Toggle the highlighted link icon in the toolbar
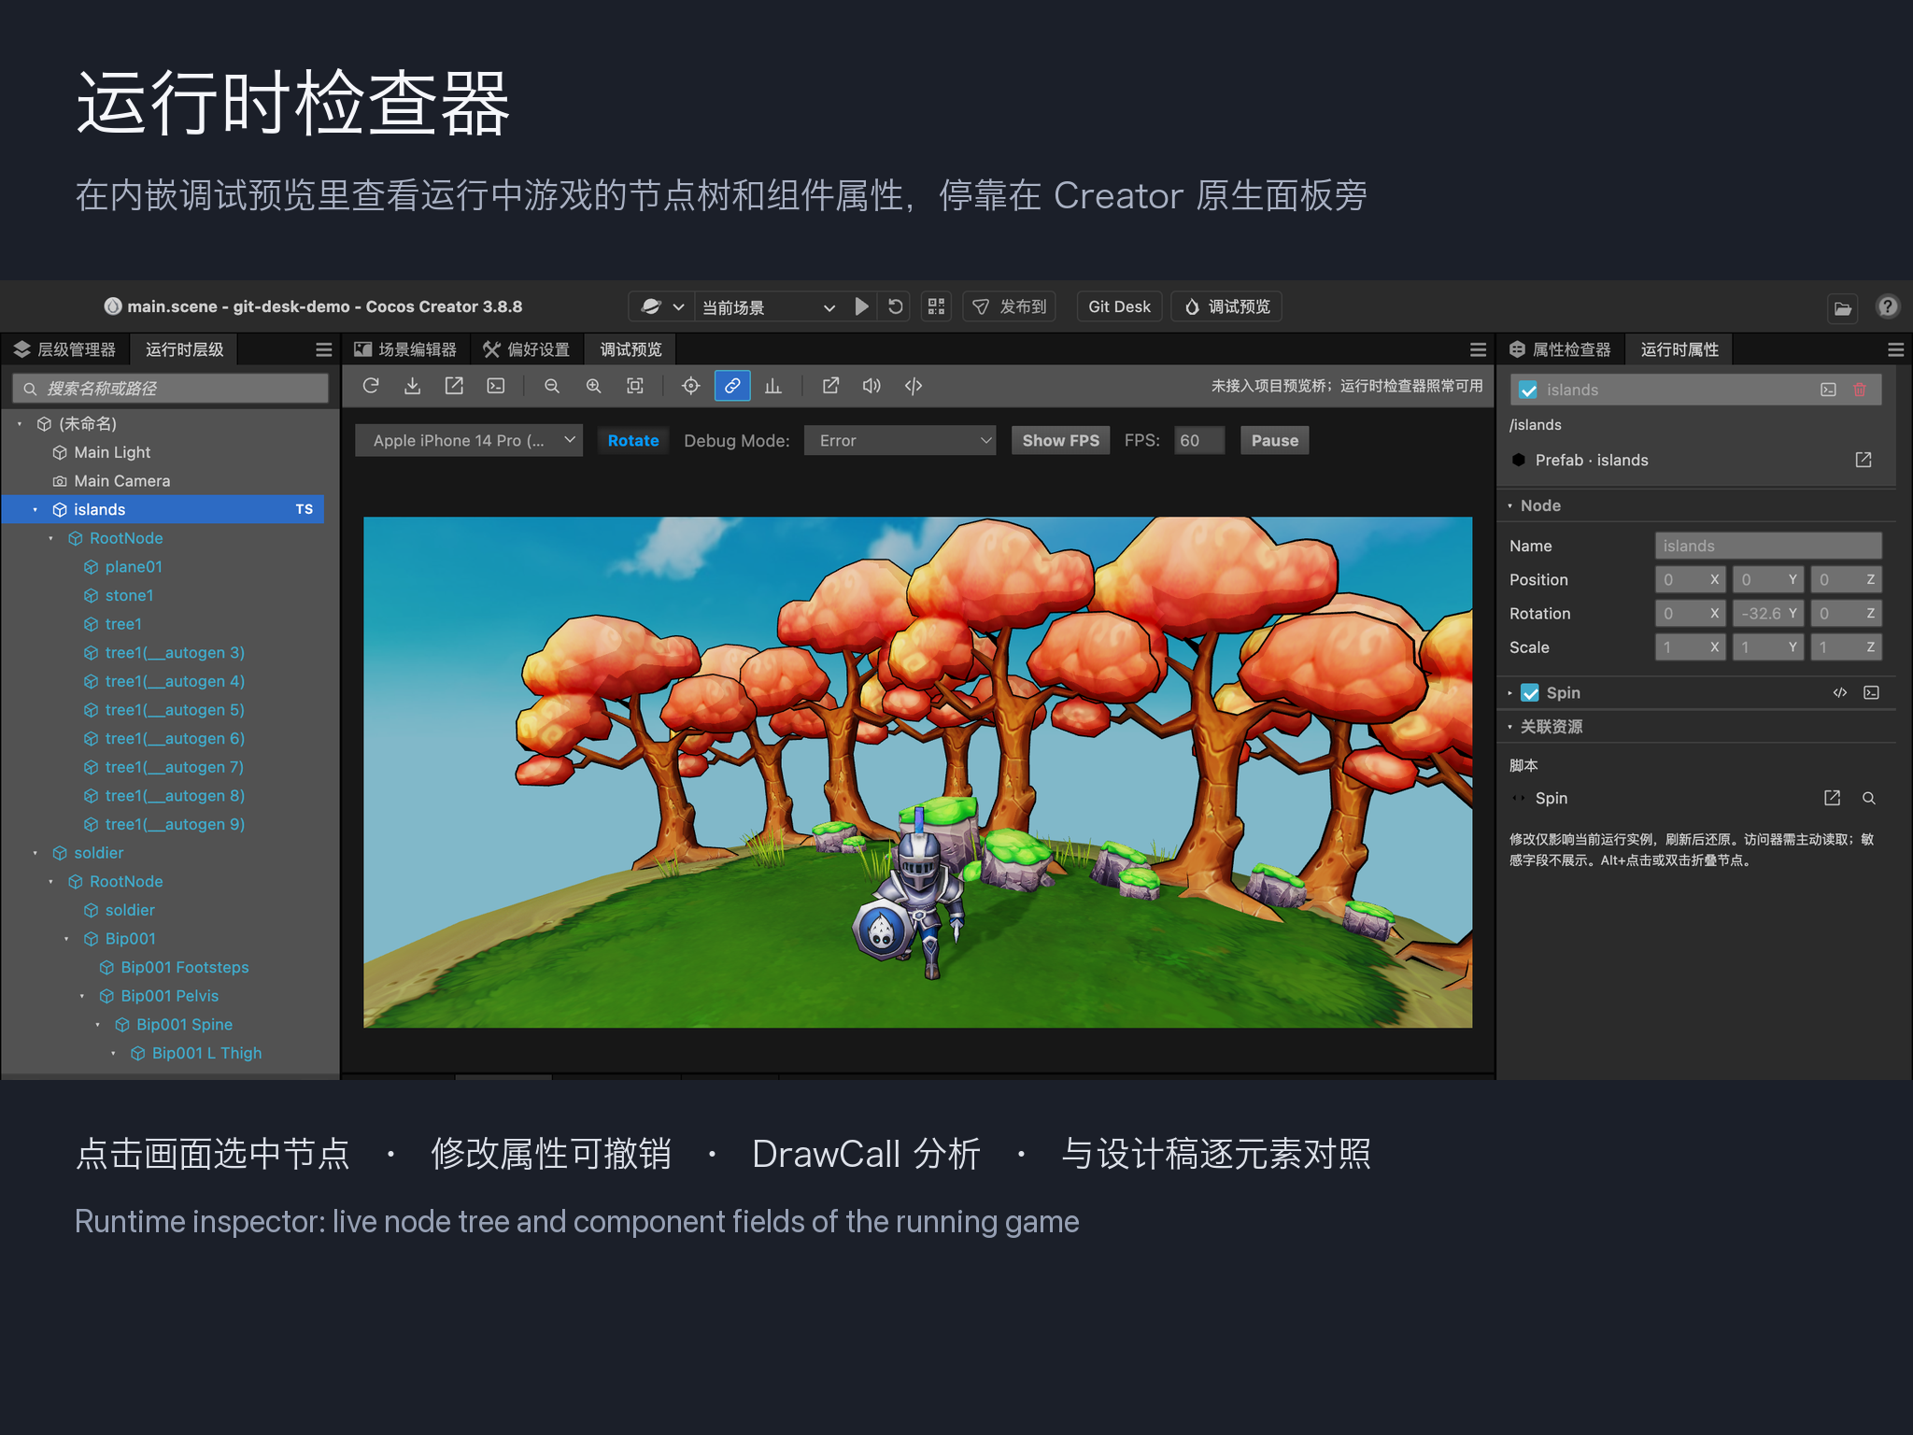The image size is (1913, 1435). tap(732, 386)
